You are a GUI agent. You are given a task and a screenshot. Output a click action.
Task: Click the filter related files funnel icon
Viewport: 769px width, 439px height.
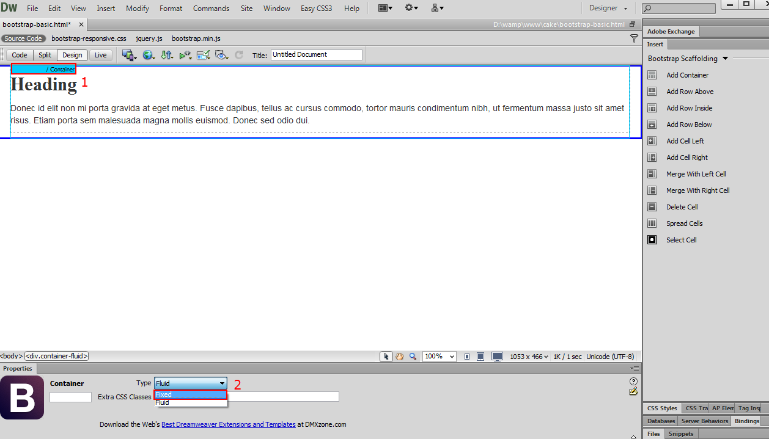(634, 38)
